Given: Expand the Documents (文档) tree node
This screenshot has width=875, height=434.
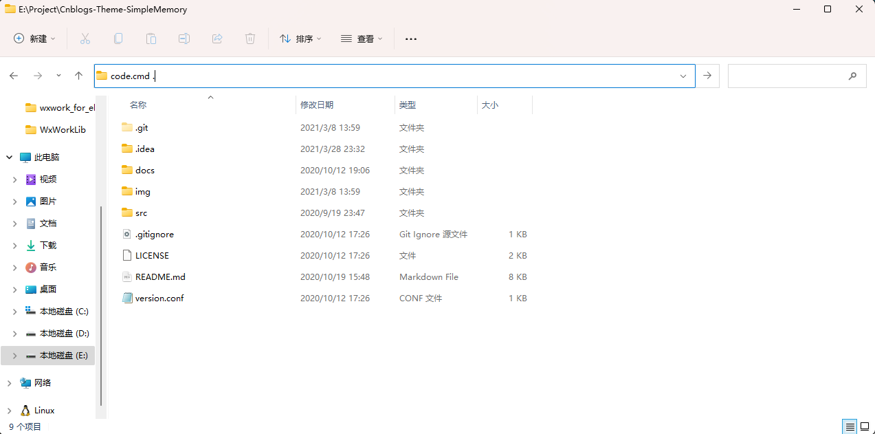Looking at the screenshot, I should (15, 224).
